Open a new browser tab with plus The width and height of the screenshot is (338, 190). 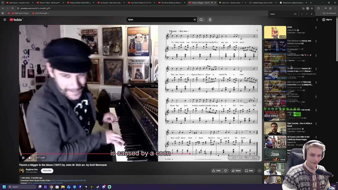pos(311,3)
